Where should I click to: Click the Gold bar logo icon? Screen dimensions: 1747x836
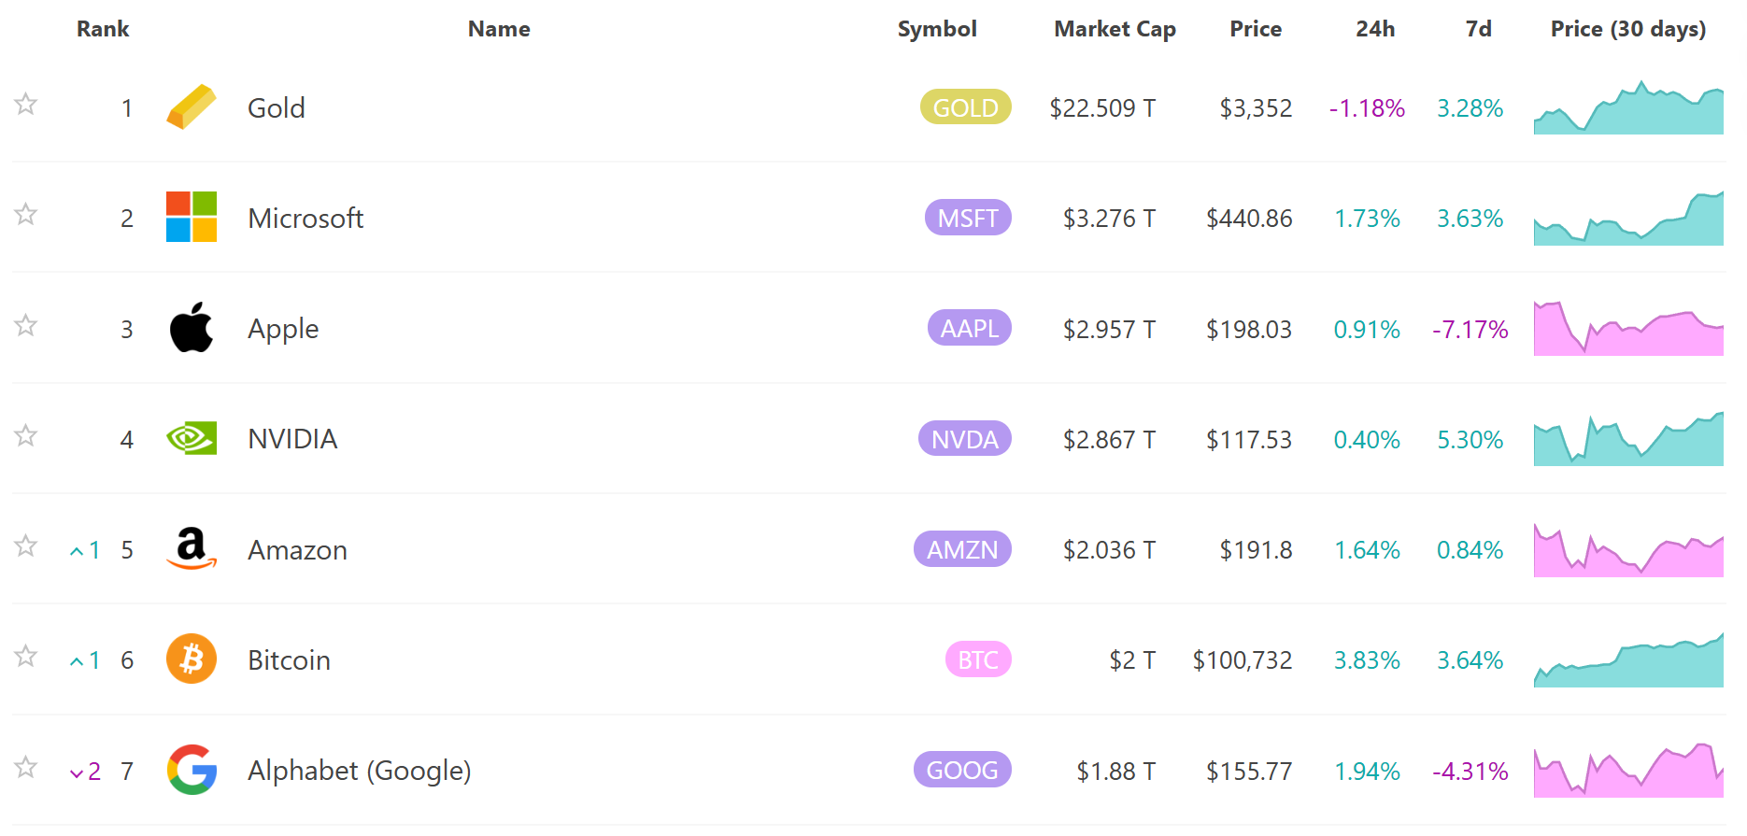pyautogui.click(x=192, y=107)
